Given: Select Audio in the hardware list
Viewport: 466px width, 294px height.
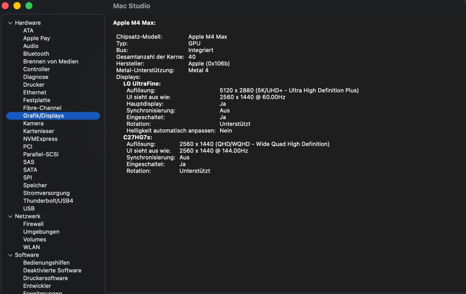Looking at the screenshot, I should (31, 46).
